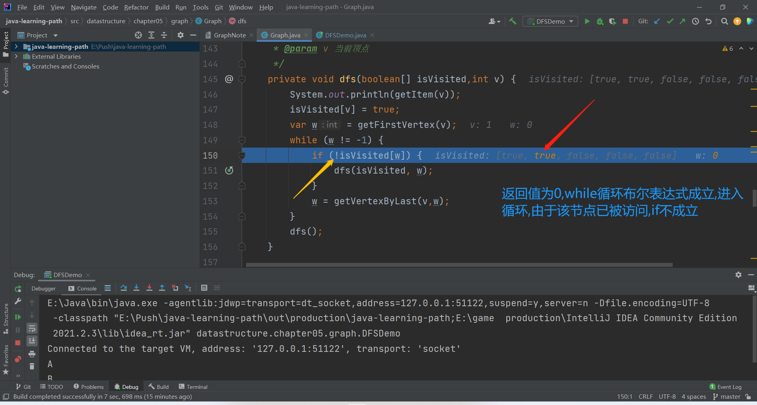Show execution point lines icon

108,288
